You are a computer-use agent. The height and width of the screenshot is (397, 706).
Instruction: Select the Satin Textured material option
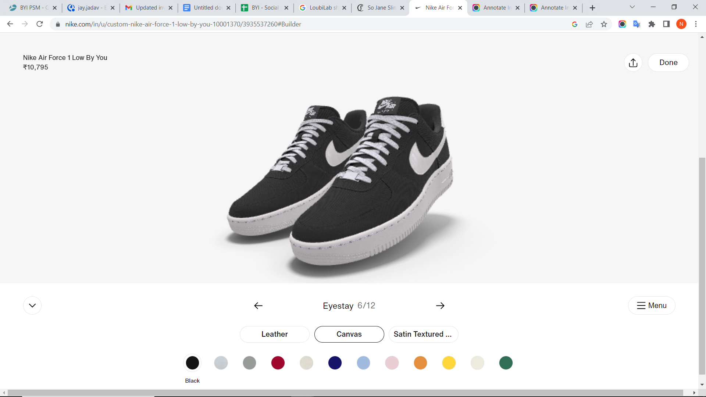(423, 334)
